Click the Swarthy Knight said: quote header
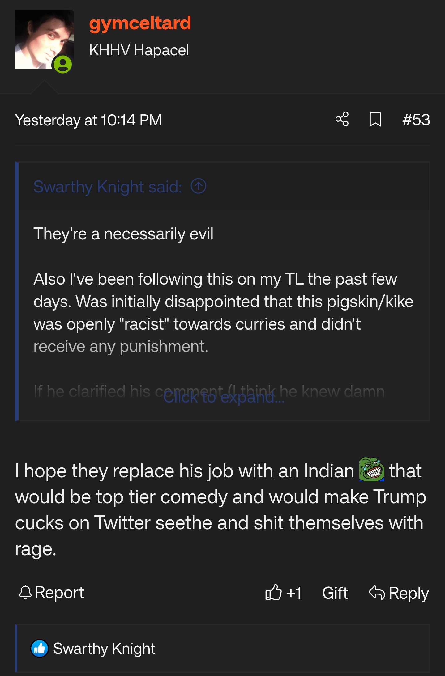Image resolution: width=445 pixels, height=676 pixels. click(x=108, y=187)
